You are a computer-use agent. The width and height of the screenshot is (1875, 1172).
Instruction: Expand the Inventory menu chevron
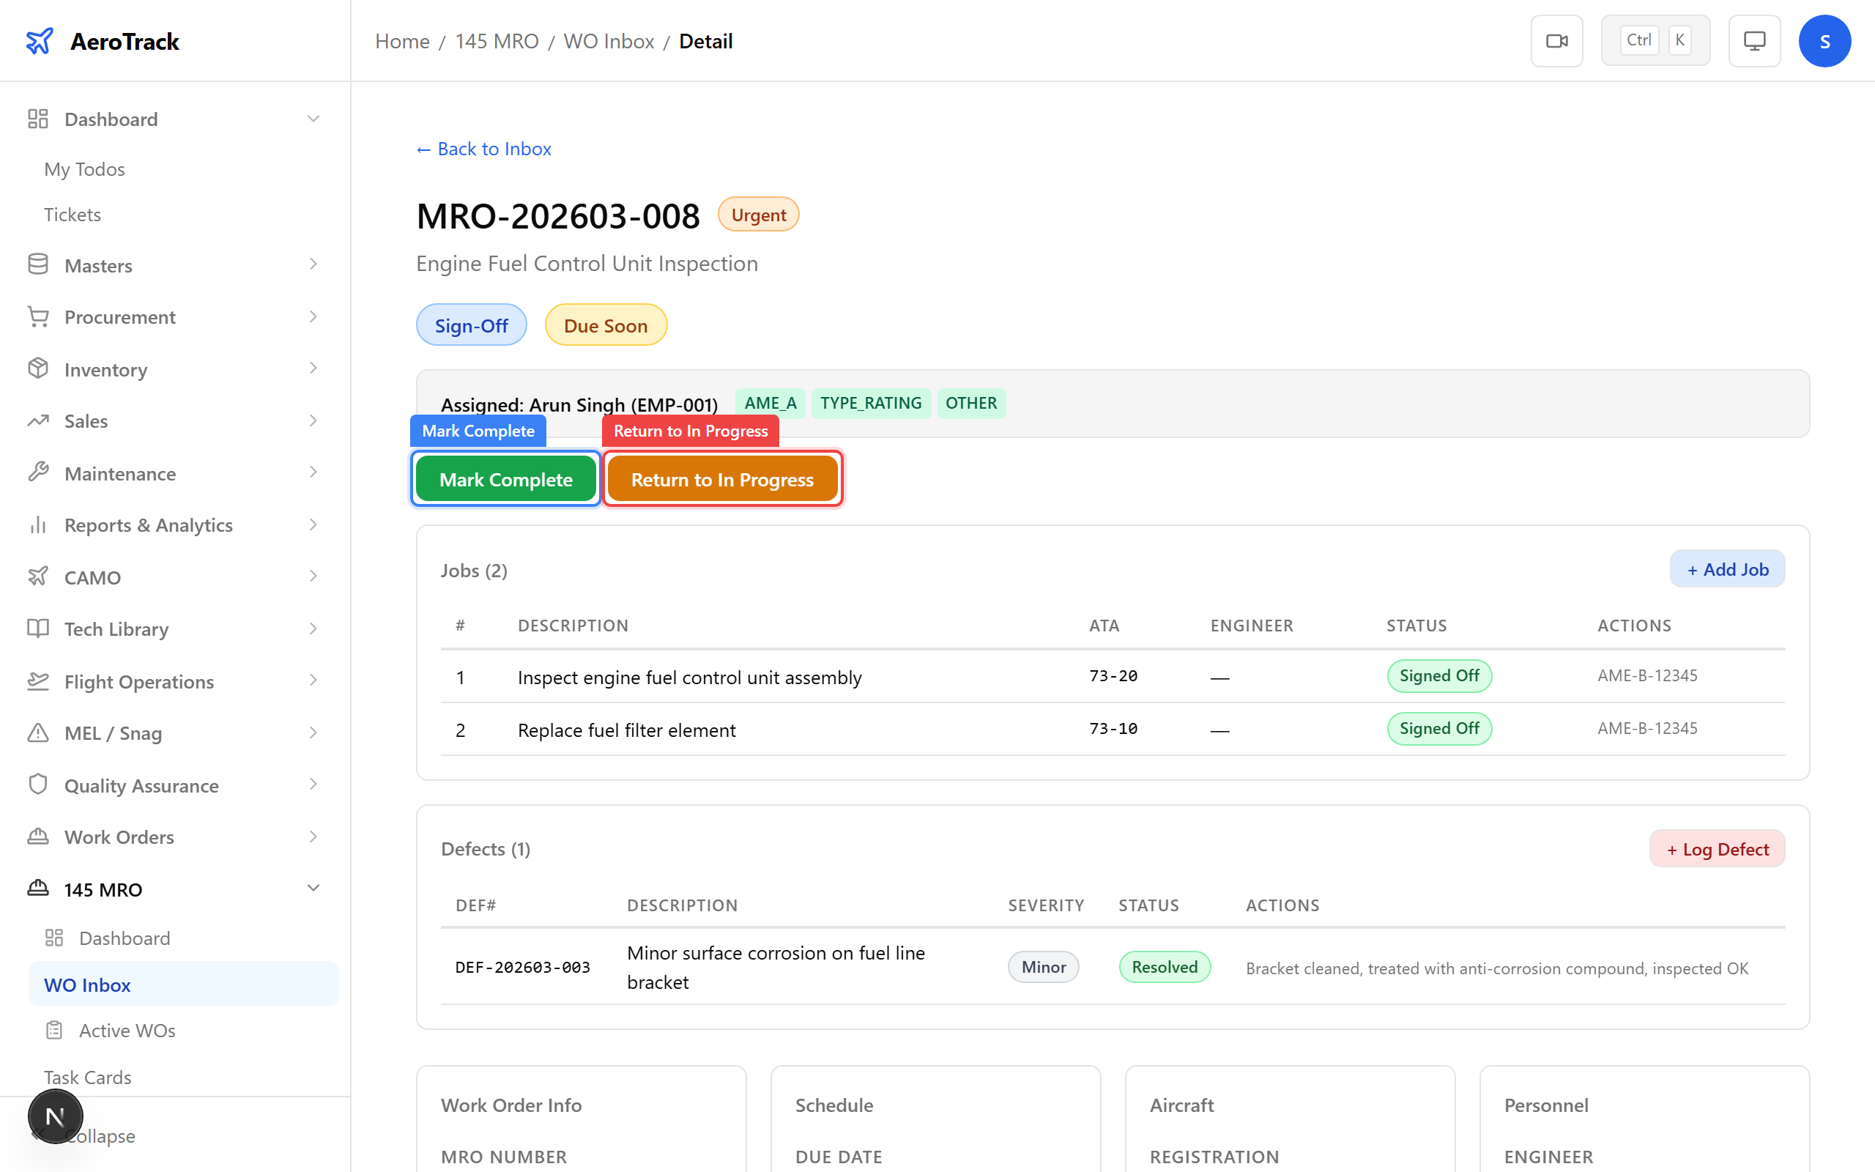[x=313, y=369]
